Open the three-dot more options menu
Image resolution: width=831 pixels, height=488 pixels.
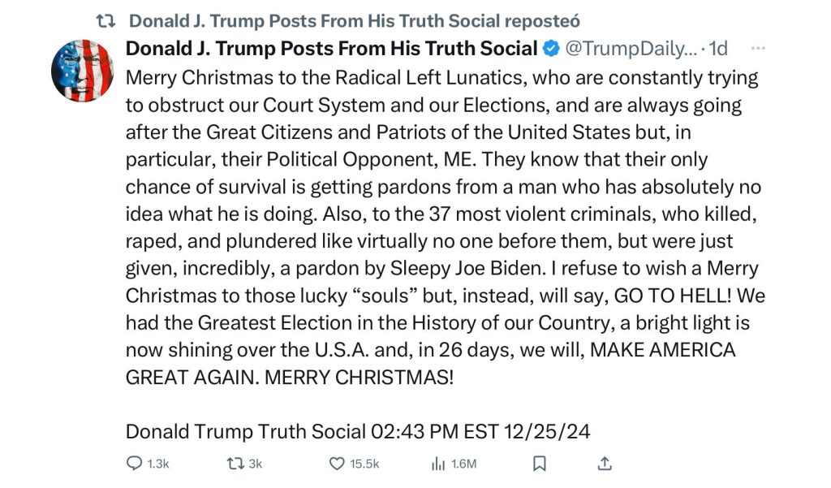pyautogui.click(x=759, y=48)
